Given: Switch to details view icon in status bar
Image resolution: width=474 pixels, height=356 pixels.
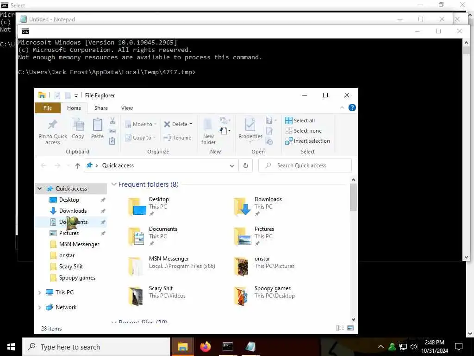Looking at the screenshot, I should click(340, 328).
